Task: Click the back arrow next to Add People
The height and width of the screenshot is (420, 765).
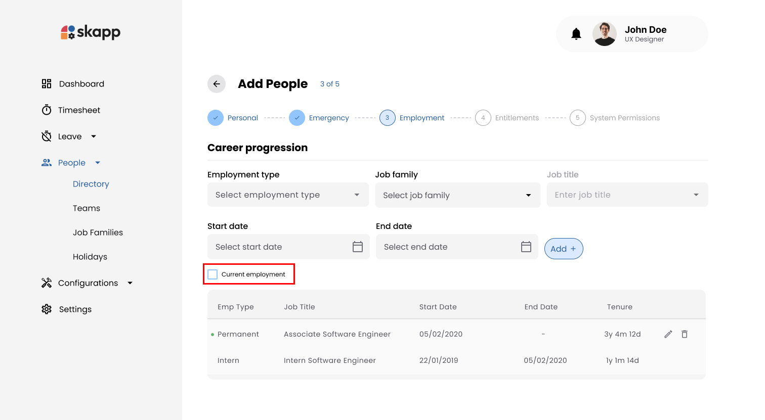Action: 217,84
